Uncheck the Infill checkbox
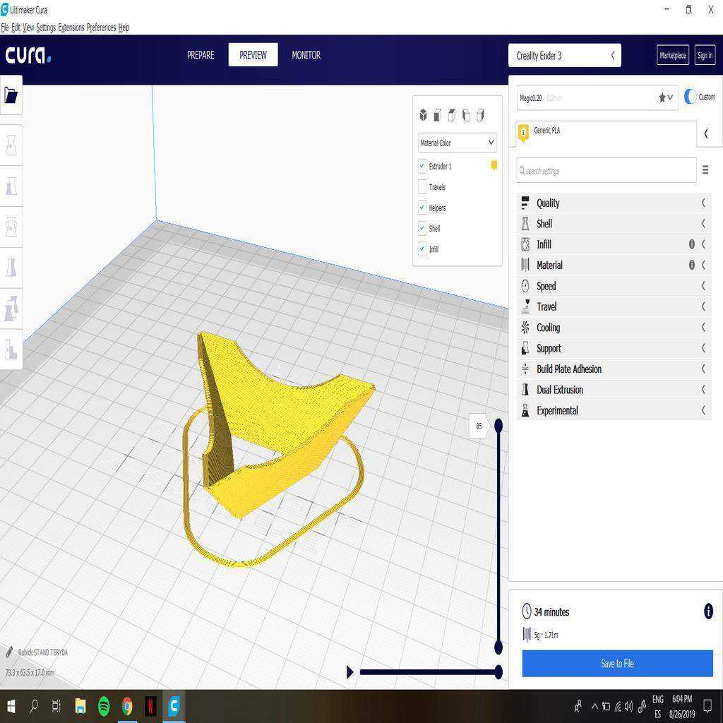The height and width of the screenshot is (723, 723). coord(422,249)
